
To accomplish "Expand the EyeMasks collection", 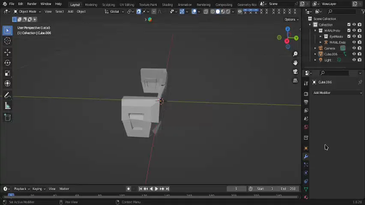I will point(320,36).
